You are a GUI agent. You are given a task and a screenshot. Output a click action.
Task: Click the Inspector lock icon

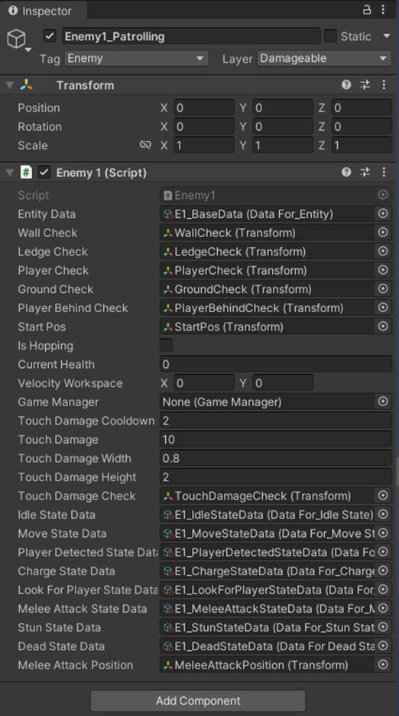pyautogui.click(x=367, y=10)
